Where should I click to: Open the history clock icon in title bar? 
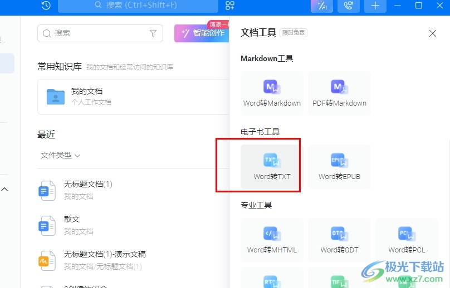tap(46, 6)
